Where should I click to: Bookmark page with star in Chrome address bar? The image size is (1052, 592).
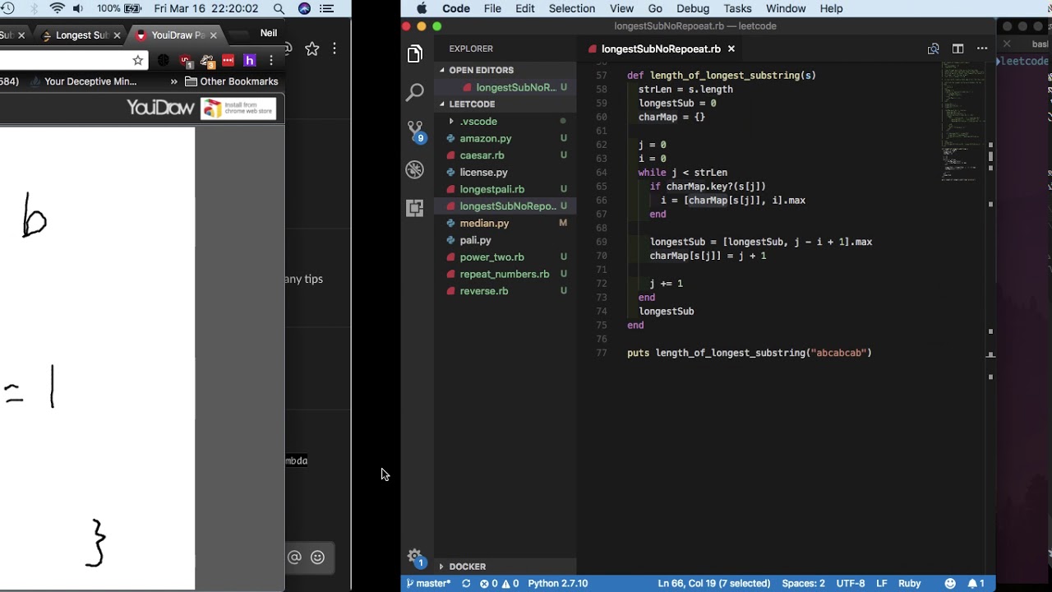point(138,60)
